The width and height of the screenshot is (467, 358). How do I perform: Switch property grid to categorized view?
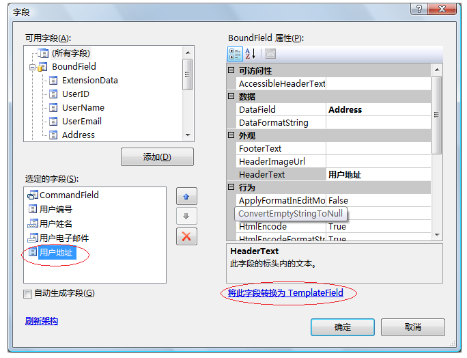(236, 54)
